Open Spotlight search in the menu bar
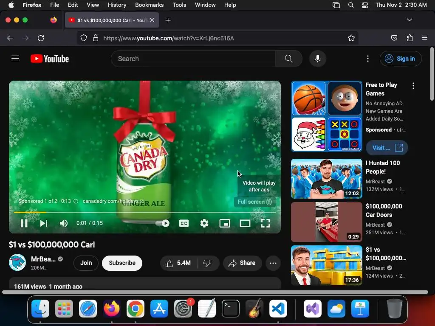Image resolution: width=435 pixels, height=326 pixels. [x=350, y=5]
